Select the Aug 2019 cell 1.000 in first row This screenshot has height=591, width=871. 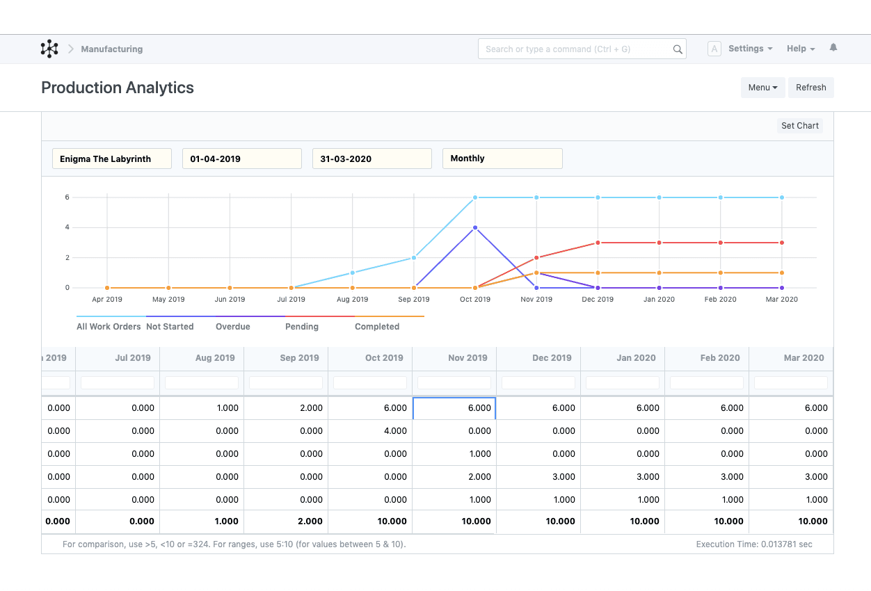pyautogui.click(x=202, y=408)
